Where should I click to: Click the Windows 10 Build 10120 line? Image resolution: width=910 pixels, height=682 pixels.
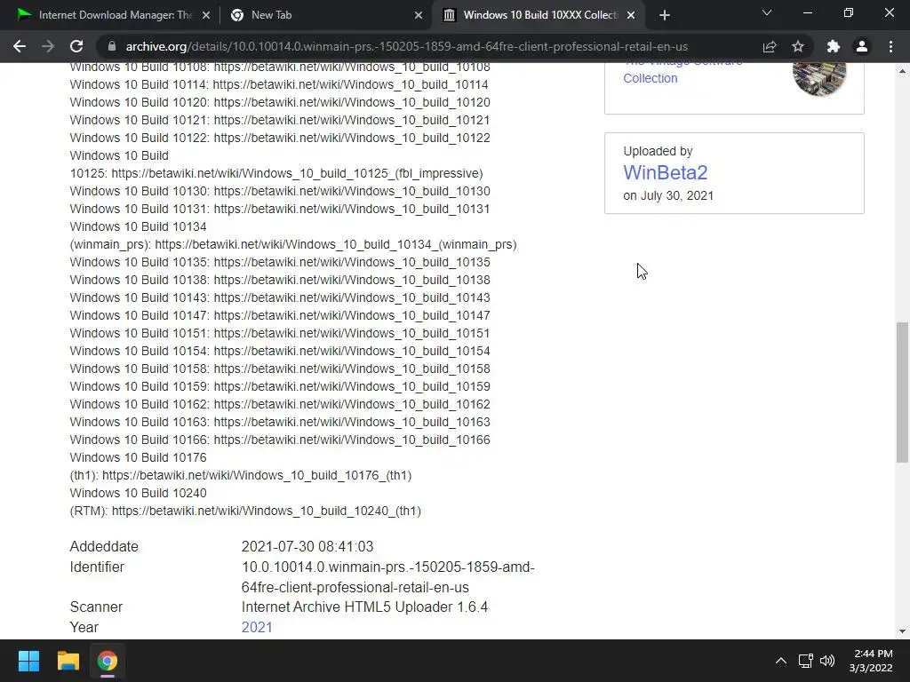(x=280, y=102)
